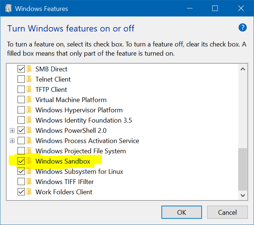Uncheck the Windows Sandbox checkbox
The image size is (254, 225).
click(21, 161)
